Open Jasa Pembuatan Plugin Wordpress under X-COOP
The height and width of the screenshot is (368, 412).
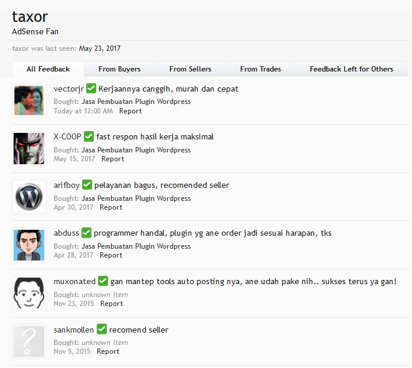(136, 150)
